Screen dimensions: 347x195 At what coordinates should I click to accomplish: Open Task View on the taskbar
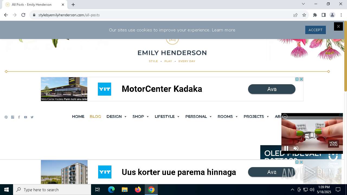(98, 190)
